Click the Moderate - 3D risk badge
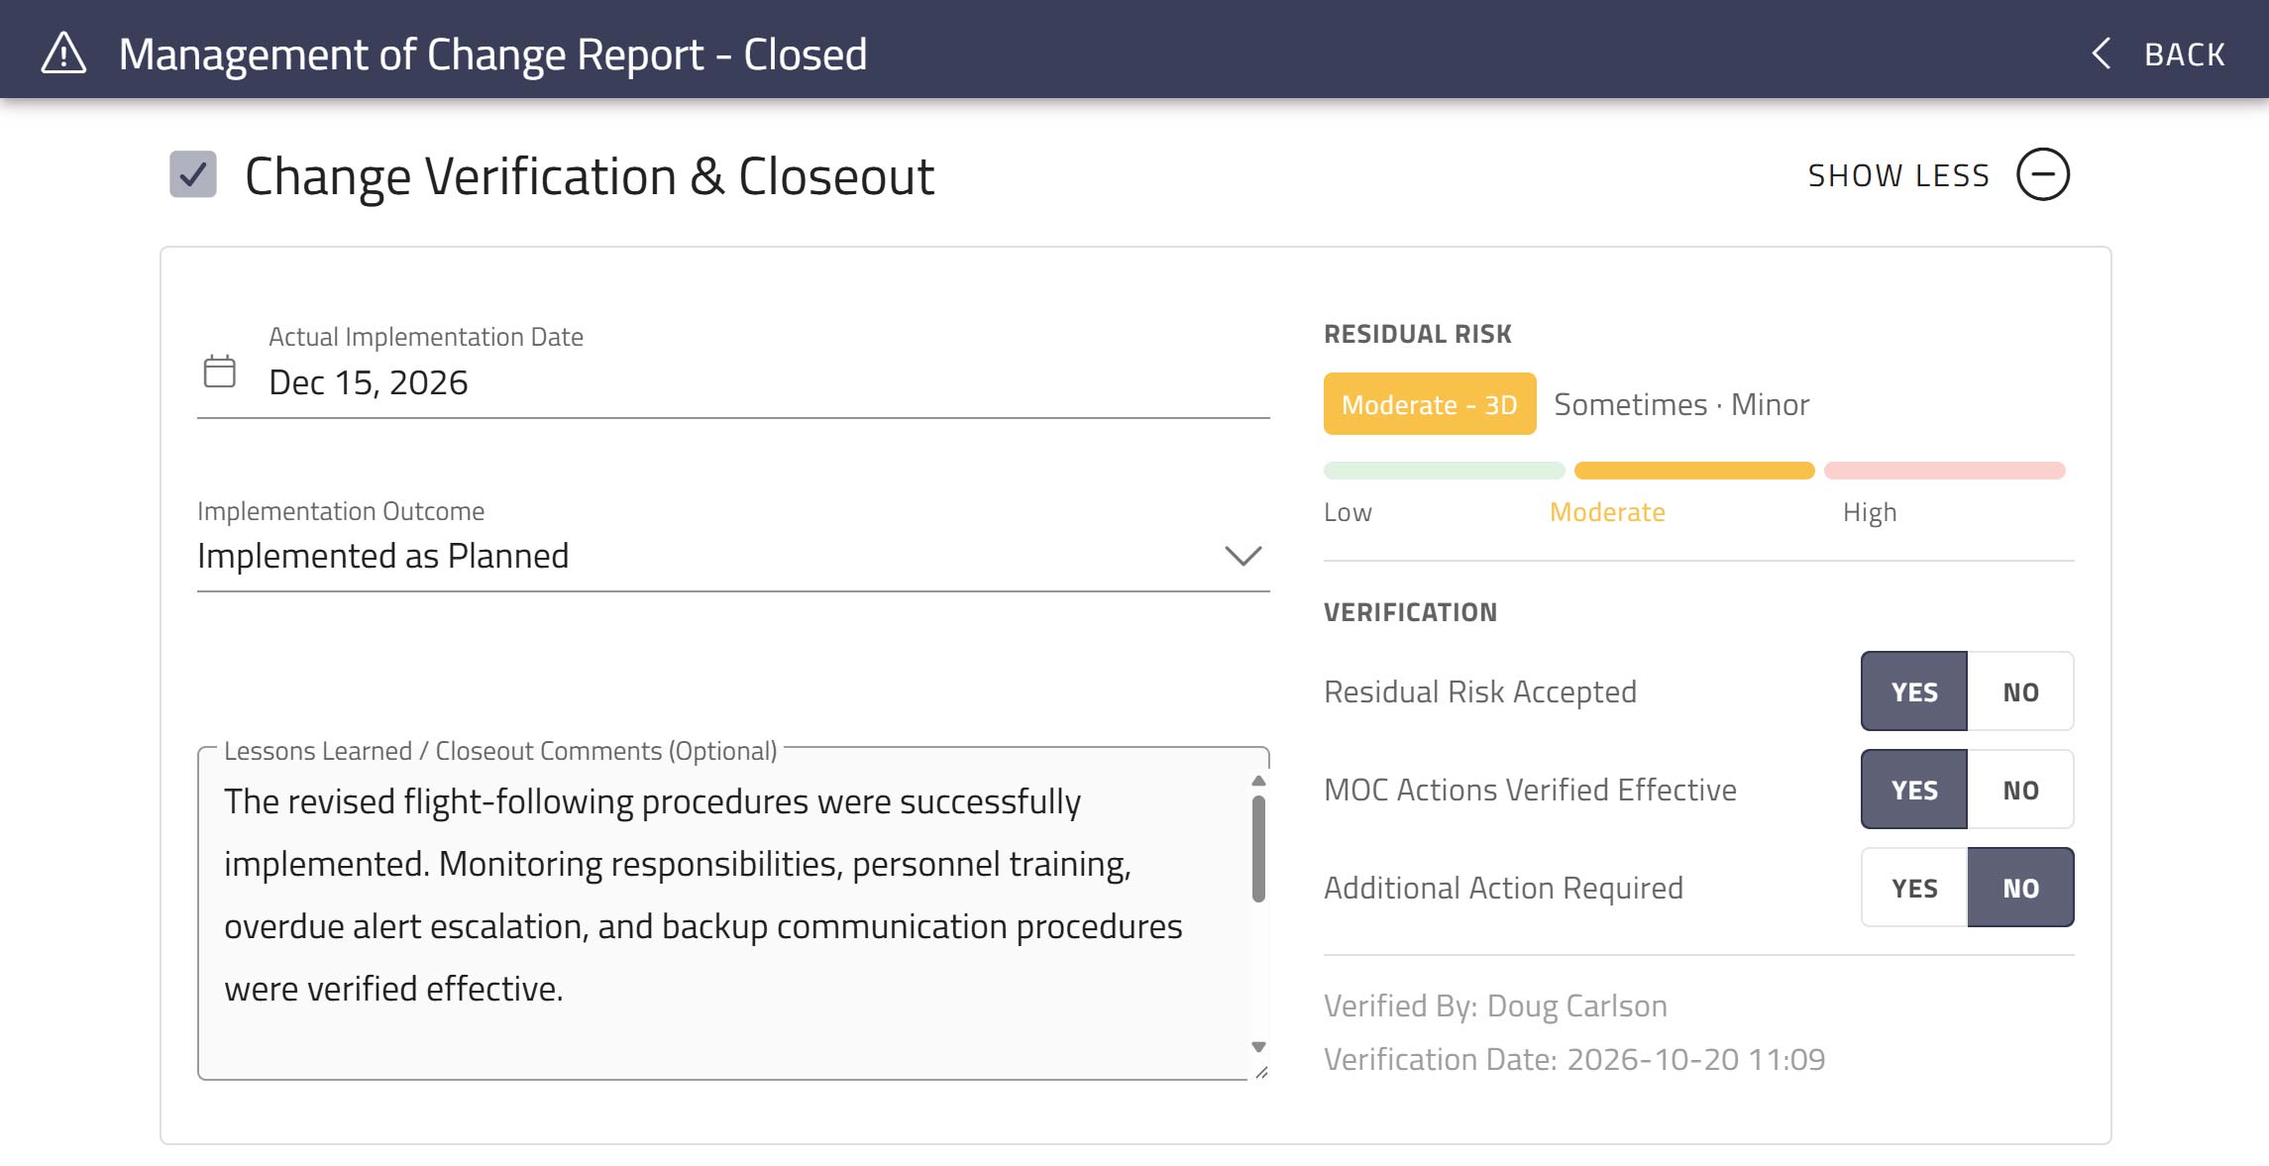 click(1430, 404)
